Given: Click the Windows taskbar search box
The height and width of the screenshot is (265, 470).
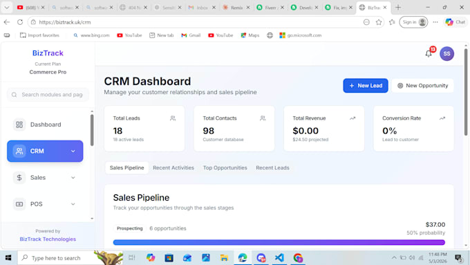Looking at the screenshot, I should point(70,257).
